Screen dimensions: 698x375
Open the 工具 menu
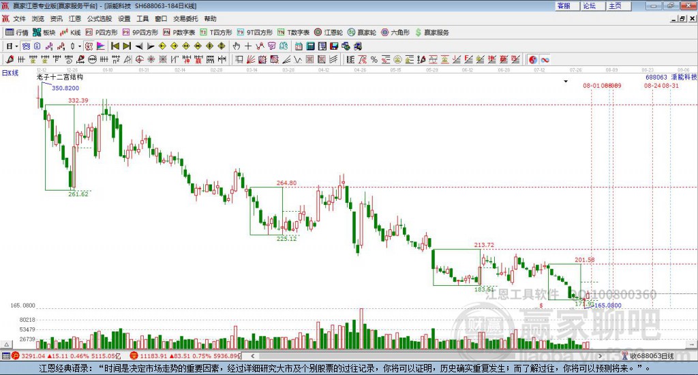pos(142,18)
